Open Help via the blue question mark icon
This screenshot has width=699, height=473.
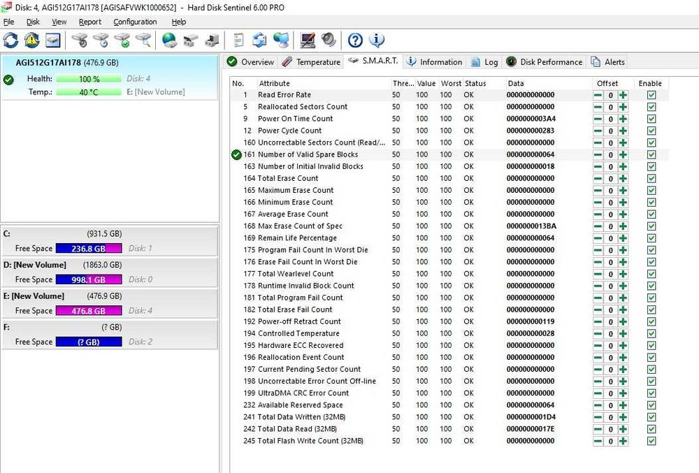(355, 40)
